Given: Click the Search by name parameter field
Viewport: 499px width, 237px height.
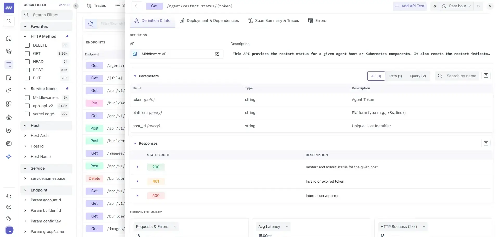Looking at the screenshot, I should pos(457,76).
